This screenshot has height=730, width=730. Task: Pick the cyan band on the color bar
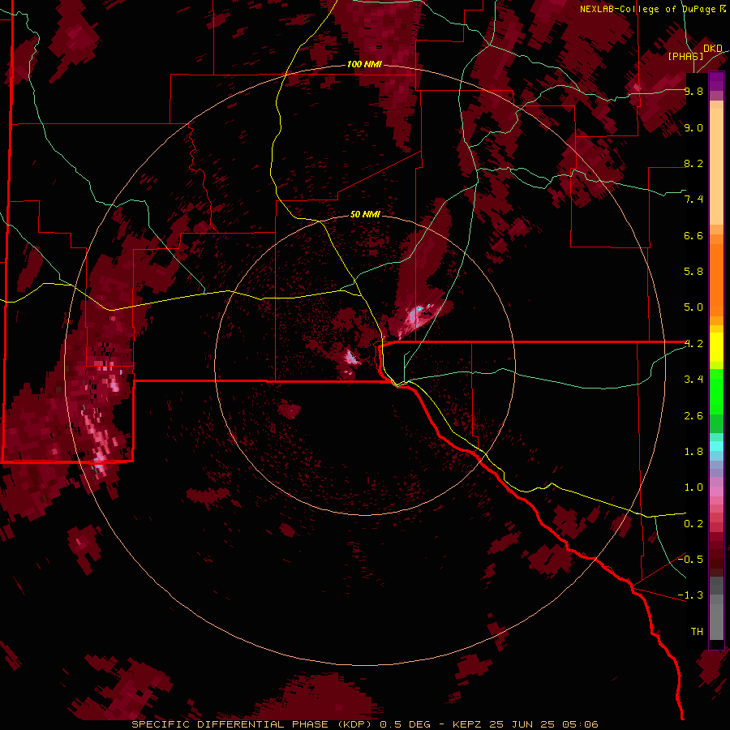pyautogui.click(x=716, y=445)
